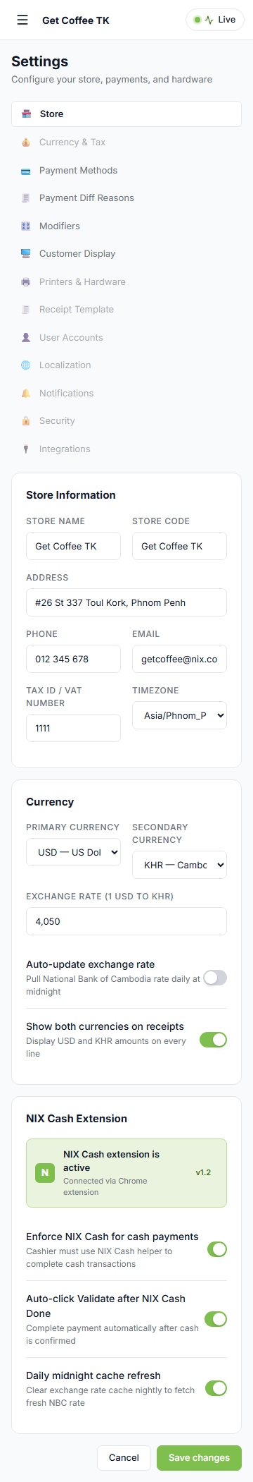Click the Modifiers grid icon

pos(26,226)
